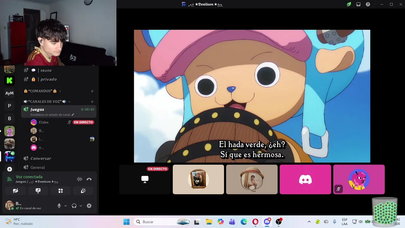Select the muted pink character participant tile
The height and width of the screenshot is (228, 405).
(359, 179)
